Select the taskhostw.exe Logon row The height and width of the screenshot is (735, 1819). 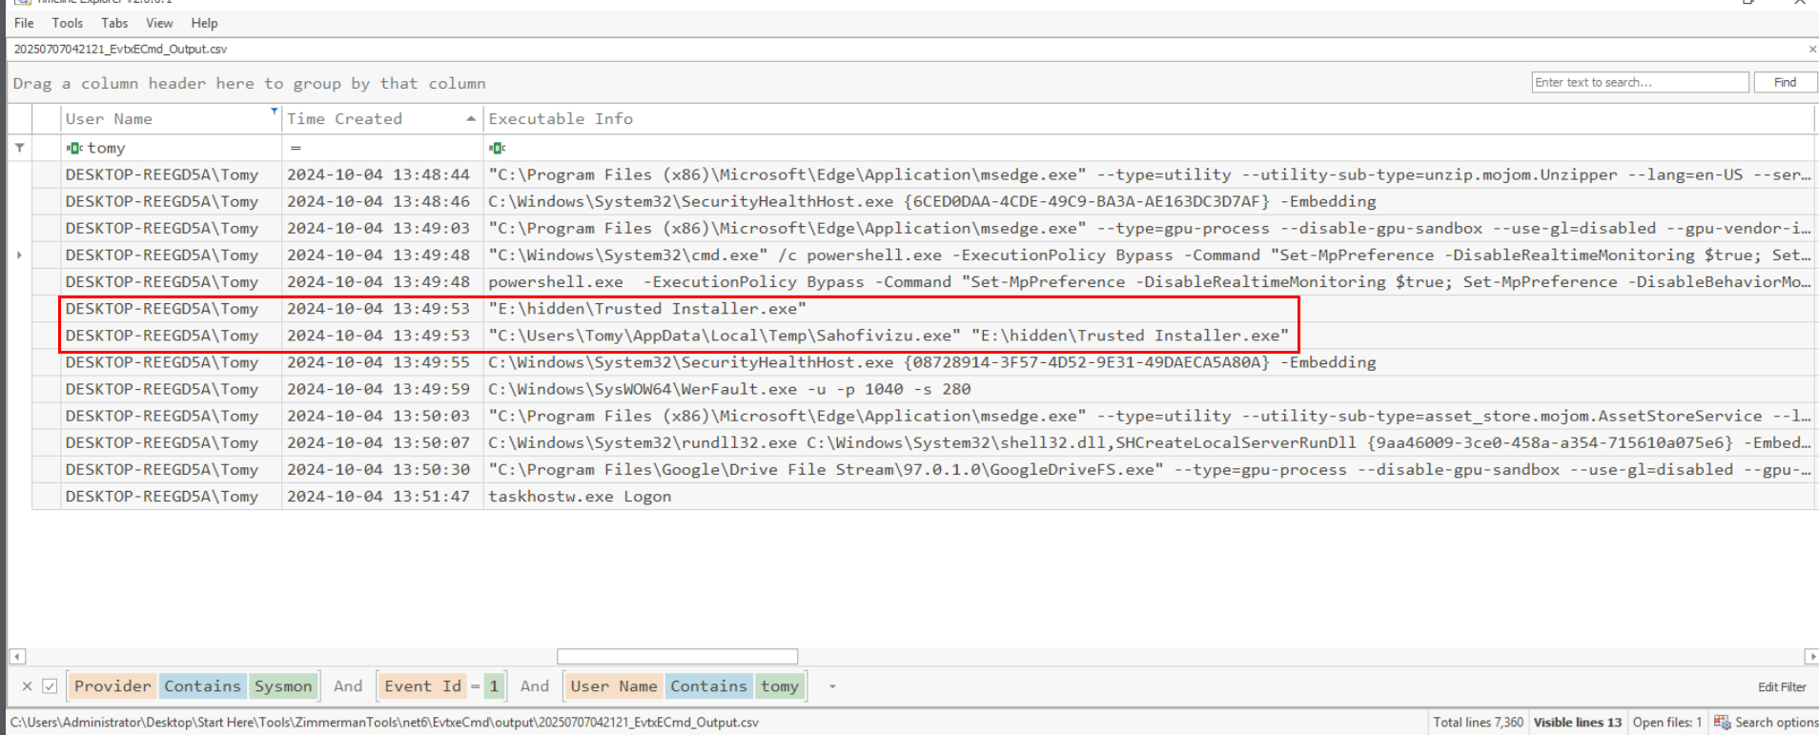[923, 496]
